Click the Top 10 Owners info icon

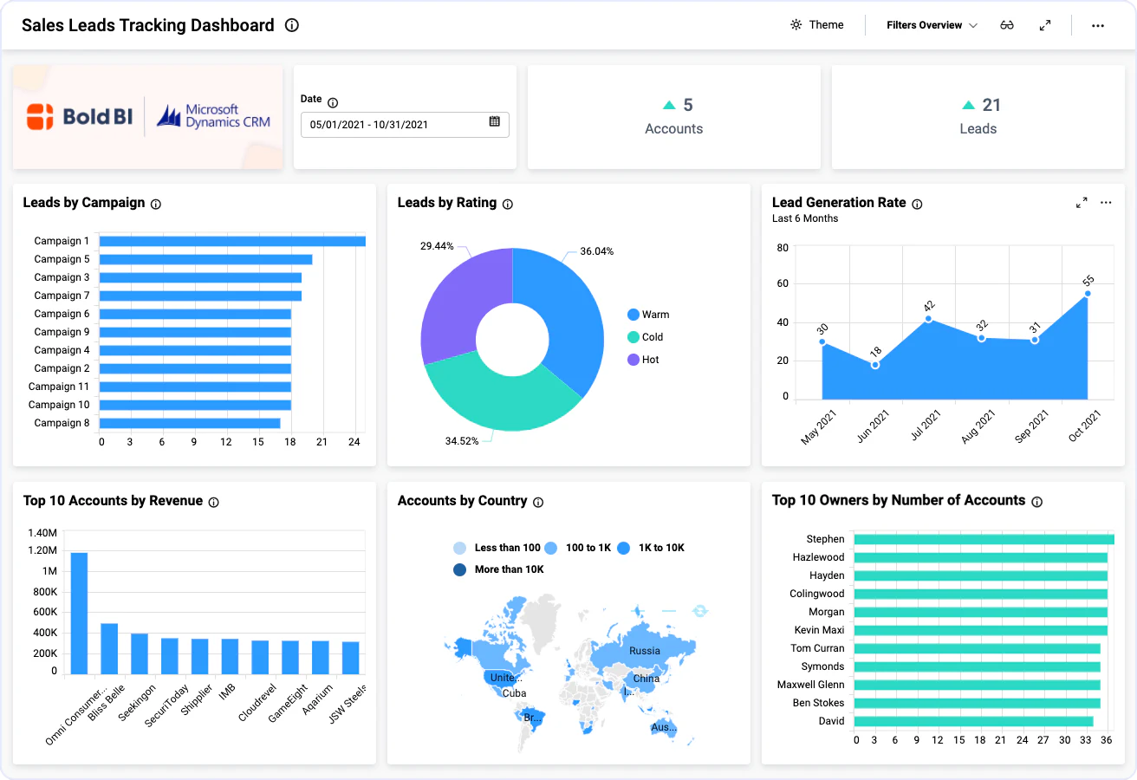[x=1037, y=502]
